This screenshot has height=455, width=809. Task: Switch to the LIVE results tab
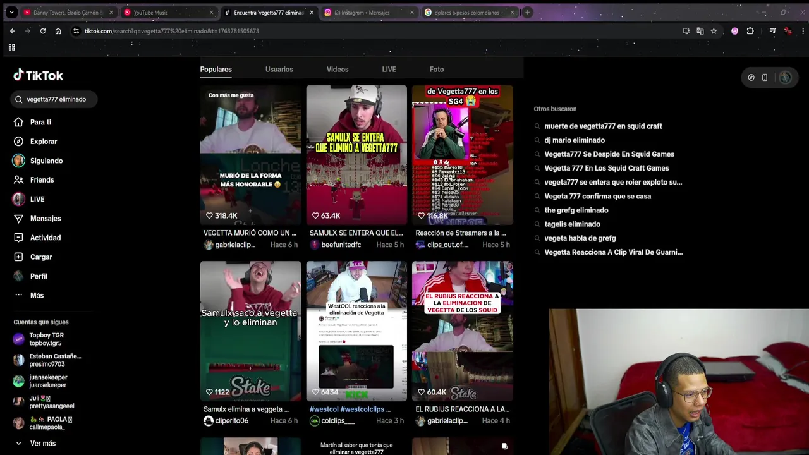[x=389, y=70]
